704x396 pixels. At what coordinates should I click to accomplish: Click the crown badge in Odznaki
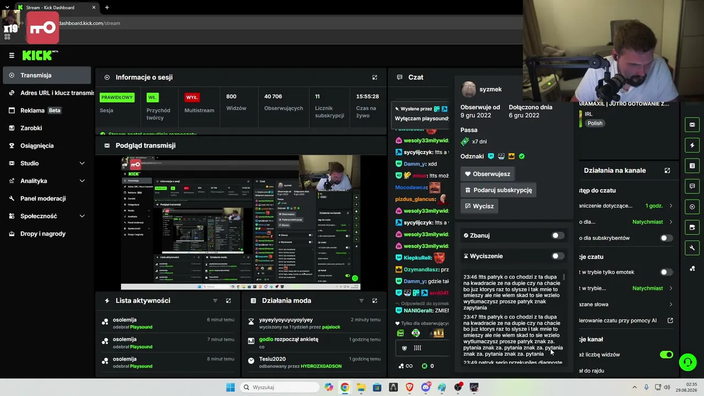[512, 156]
